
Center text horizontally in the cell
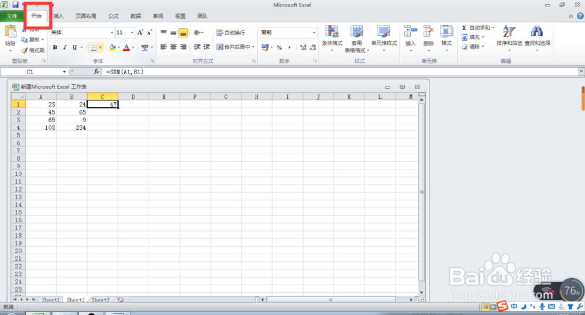(173, 47)
